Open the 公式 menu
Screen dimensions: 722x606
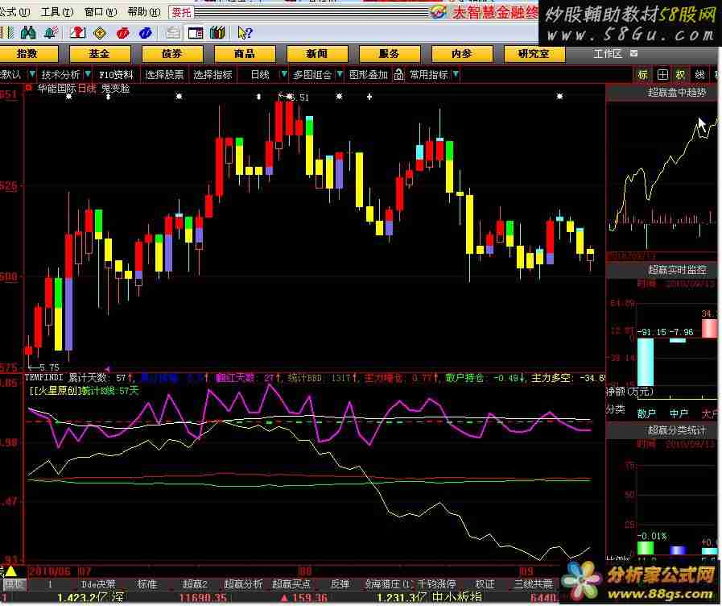14,12
